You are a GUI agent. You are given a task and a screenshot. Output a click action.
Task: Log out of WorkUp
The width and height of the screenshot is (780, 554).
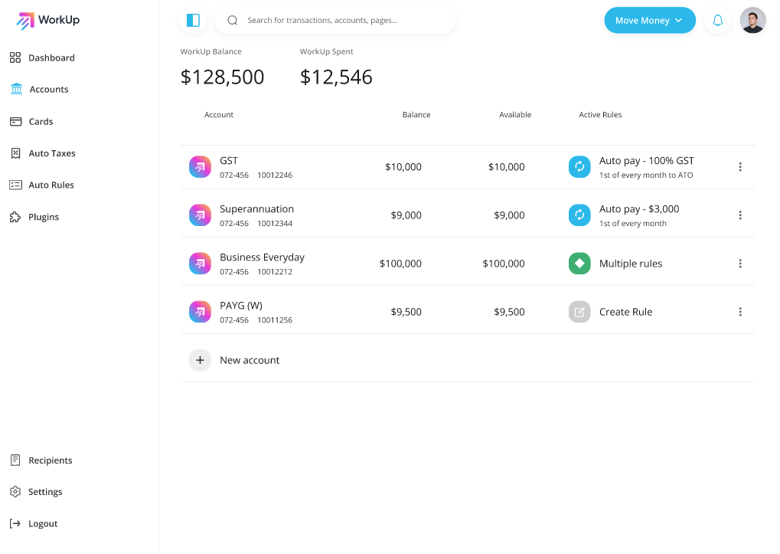[43, 523]
